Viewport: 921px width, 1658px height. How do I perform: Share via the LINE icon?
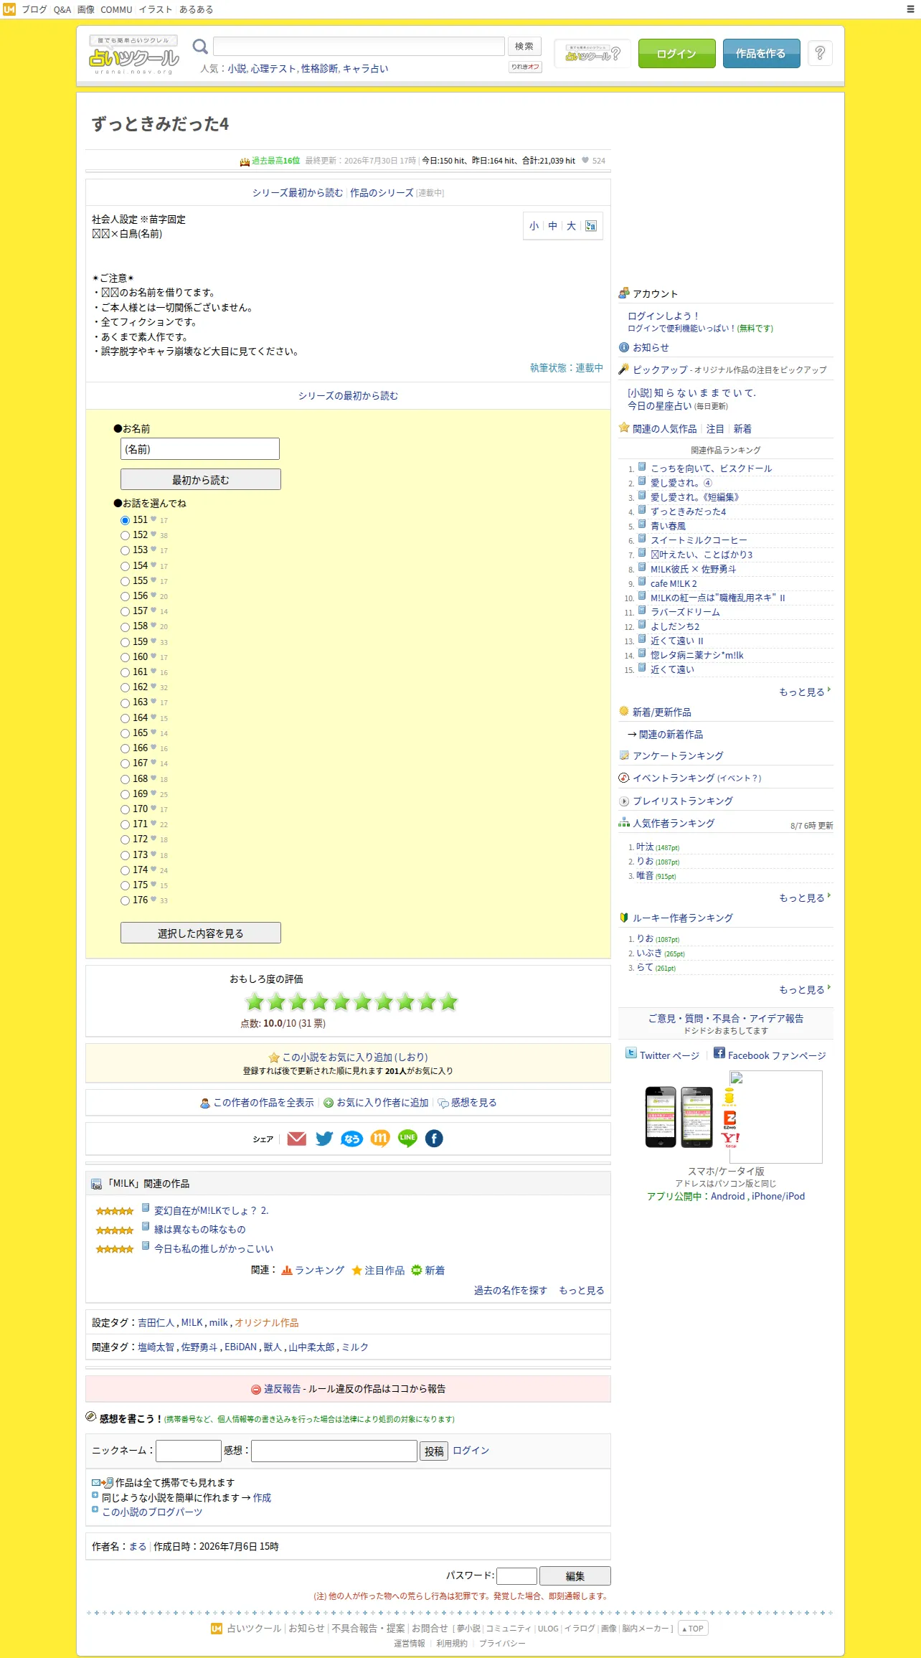(x=407, y=1139)
